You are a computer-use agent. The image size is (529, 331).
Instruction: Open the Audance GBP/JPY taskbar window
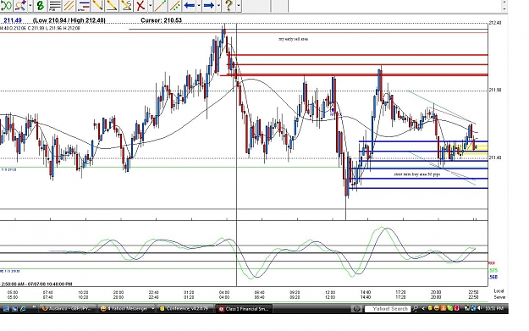click(68, 309)
